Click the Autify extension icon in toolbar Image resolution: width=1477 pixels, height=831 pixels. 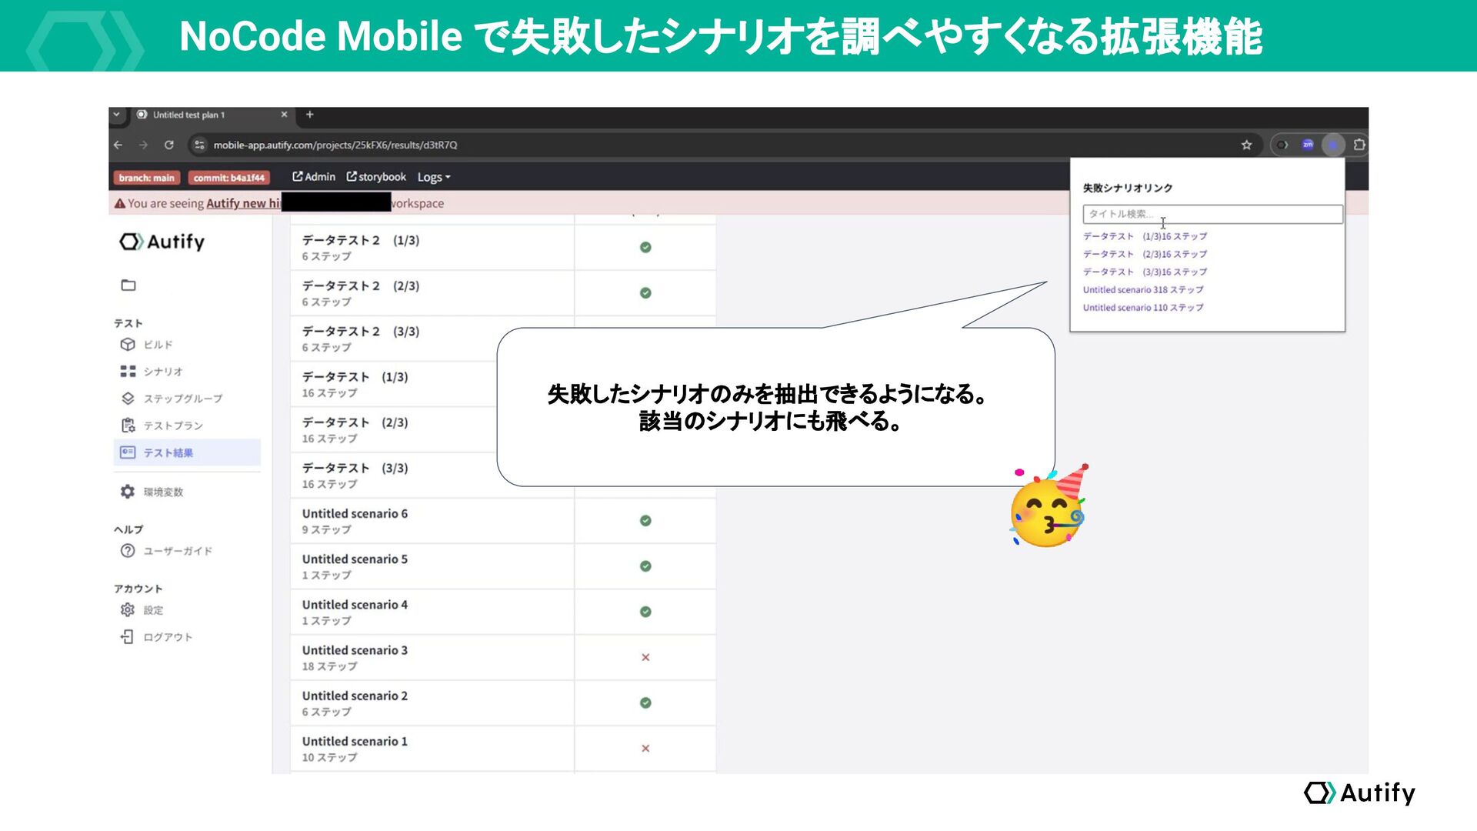pos(1282,145)
